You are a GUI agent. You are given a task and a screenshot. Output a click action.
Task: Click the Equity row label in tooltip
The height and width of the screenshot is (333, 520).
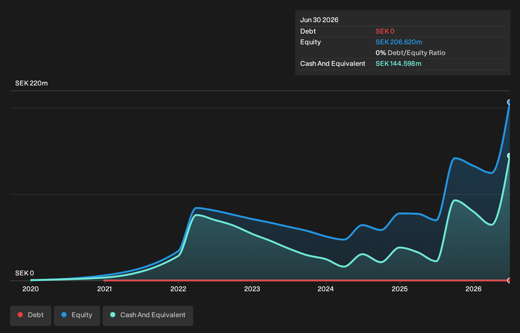[x=310, y=42]
